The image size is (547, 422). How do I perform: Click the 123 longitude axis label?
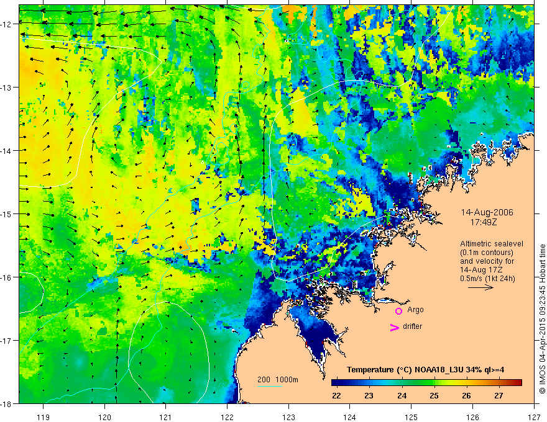click(288, 407)
